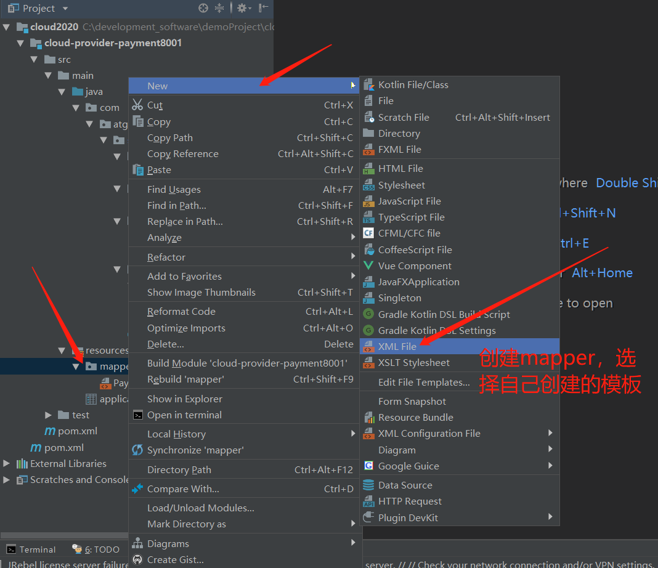The height and width of the screenshot is (568, 658).
Task: Click the Scratch File icon
Action: point(369,118)
